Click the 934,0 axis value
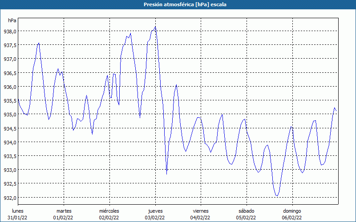The height and width of the screenshot is (222, 356). coord(10,142)
